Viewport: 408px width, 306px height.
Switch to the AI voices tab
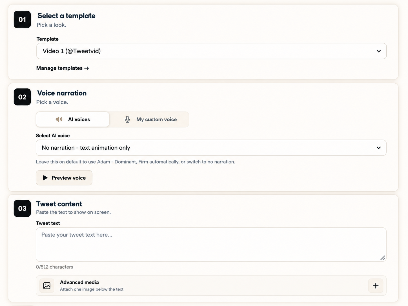pyautogui.click(x=73, y=119)
